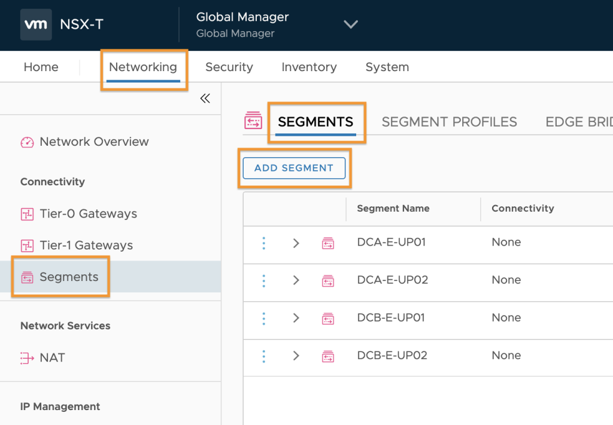Click the NAT icon
Viewport: 613px width, 425px height.
click(x=27, y=358)
